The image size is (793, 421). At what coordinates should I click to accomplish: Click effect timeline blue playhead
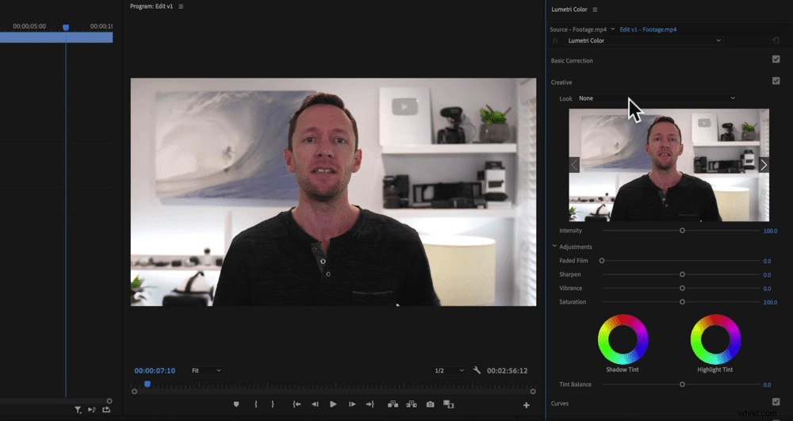pos(66,27)
